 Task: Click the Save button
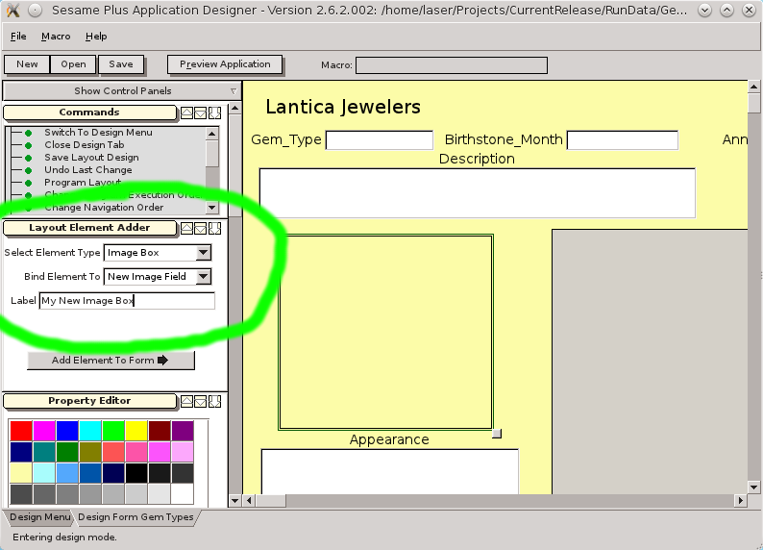point(121,64)
